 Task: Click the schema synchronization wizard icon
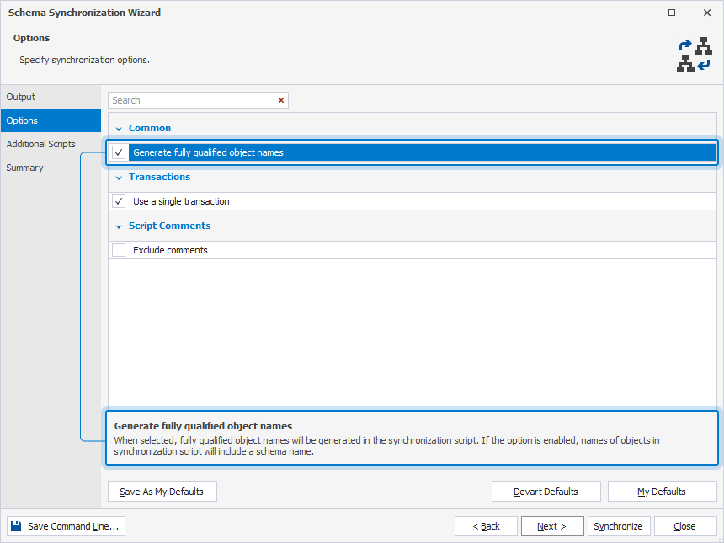[x=695, y=55]
